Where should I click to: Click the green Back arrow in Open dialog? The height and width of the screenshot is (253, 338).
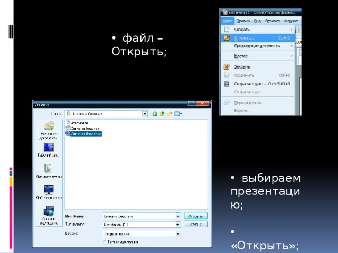click(x=155, y=114)
